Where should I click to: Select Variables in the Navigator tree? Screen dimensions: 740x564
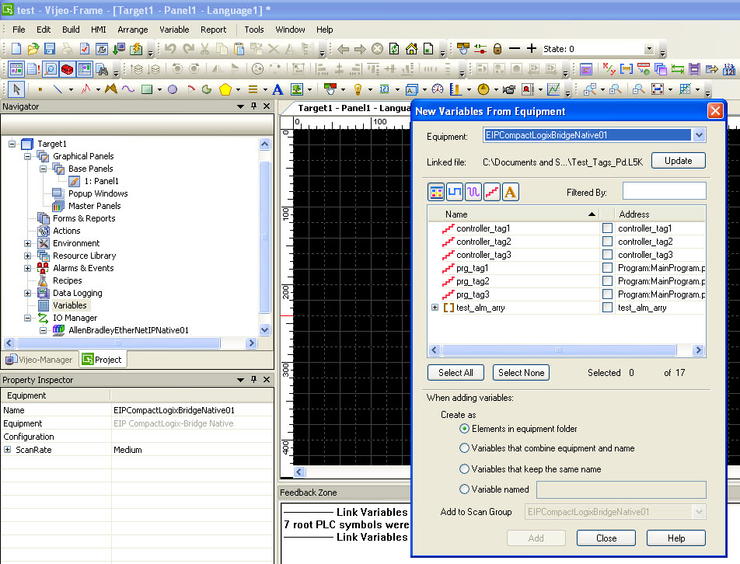coord(69,305)
